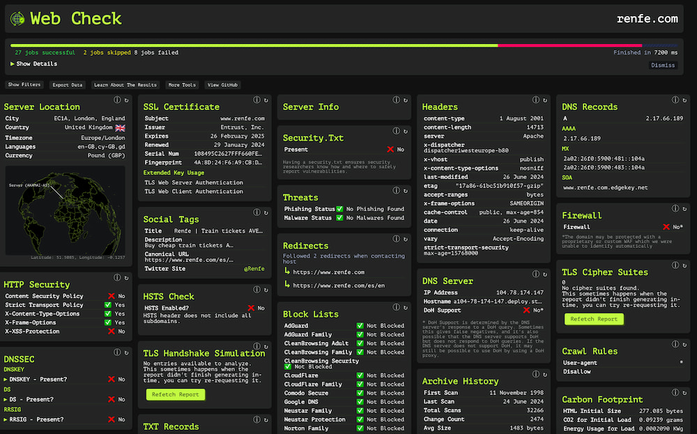Refresh the Redirects card
Viewport: 697px width, 434px height.
click(406, 240)
